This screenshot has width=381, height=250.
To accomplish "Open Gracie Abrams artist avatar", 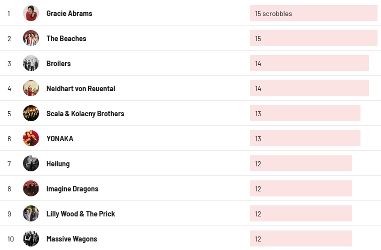I will click(x=31, y=13).
